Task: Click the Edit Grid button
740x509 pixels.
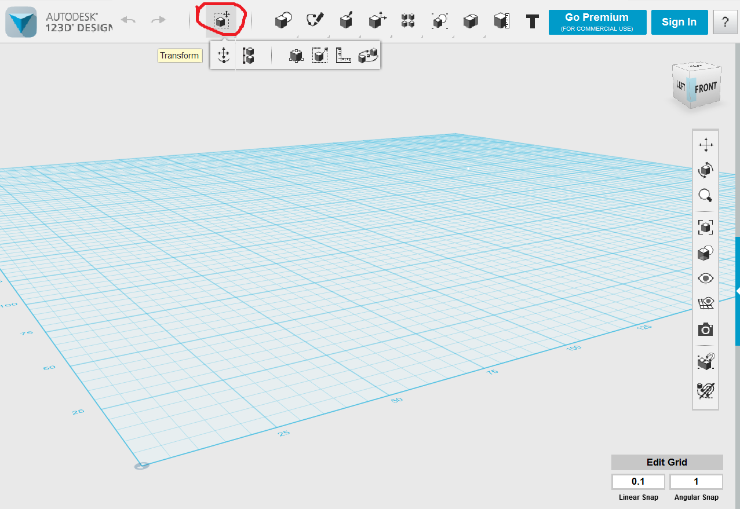Action: click(x=667, y=462)
